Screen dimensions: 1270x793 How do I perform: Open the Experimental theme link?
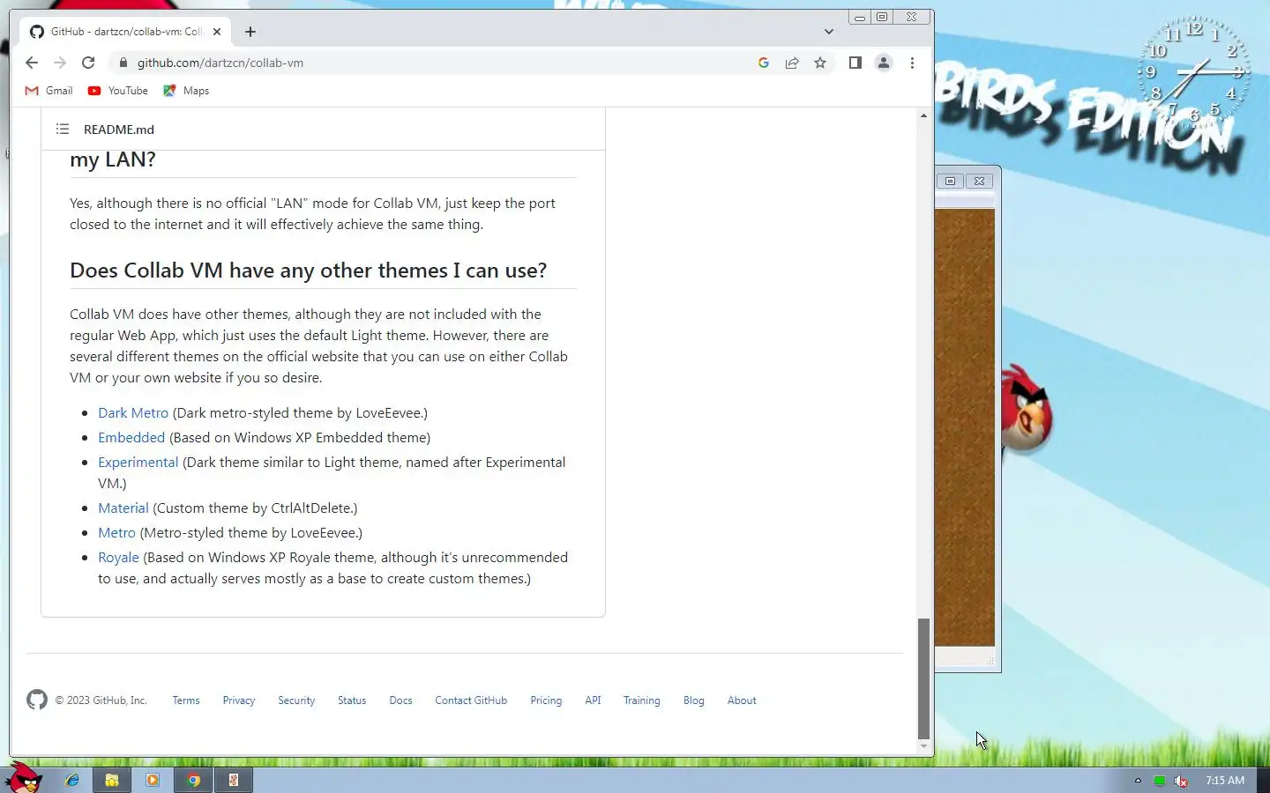tap(138, 462)
